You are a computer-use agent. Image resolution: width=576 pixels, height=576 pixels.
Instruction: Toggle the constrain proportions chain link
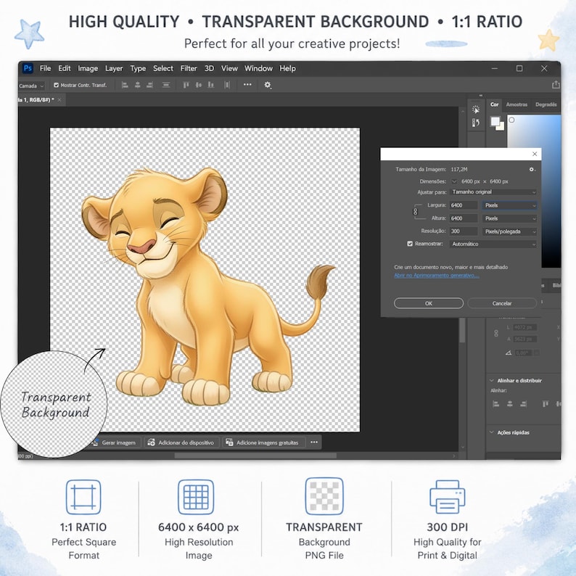[x=416, y=212]
